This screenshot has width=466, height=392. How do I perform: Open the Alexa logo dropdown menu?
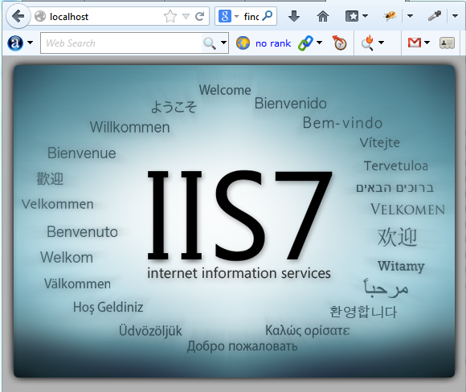(30, 43)
